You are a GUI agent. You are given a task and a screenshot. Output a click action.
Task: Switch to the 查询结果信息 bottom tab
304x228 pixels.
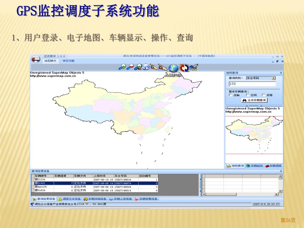(44, 199)
